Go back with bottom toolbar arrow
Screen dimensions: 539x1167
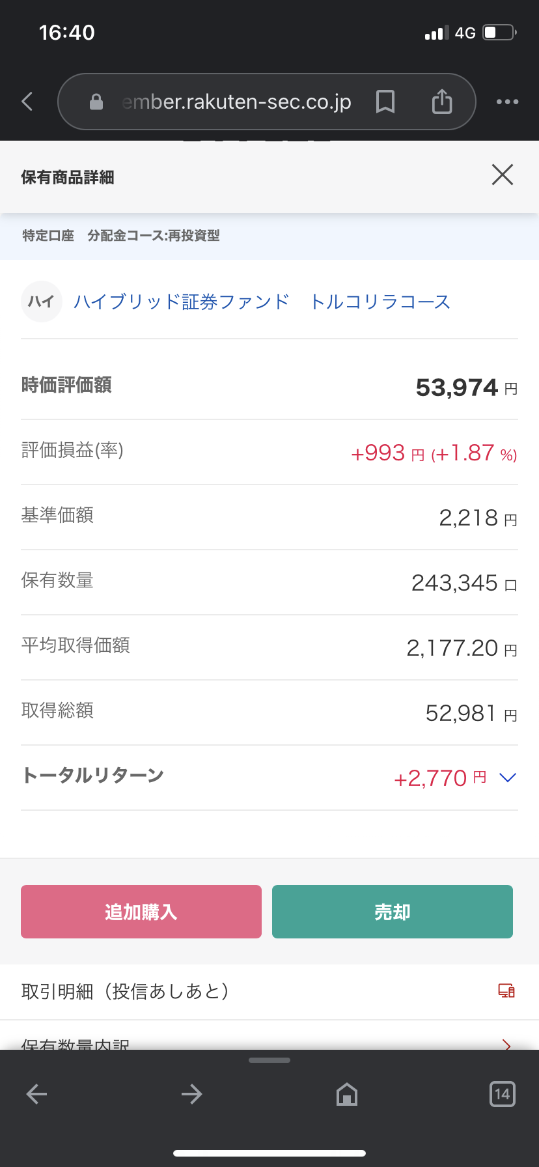[36, 1094]
